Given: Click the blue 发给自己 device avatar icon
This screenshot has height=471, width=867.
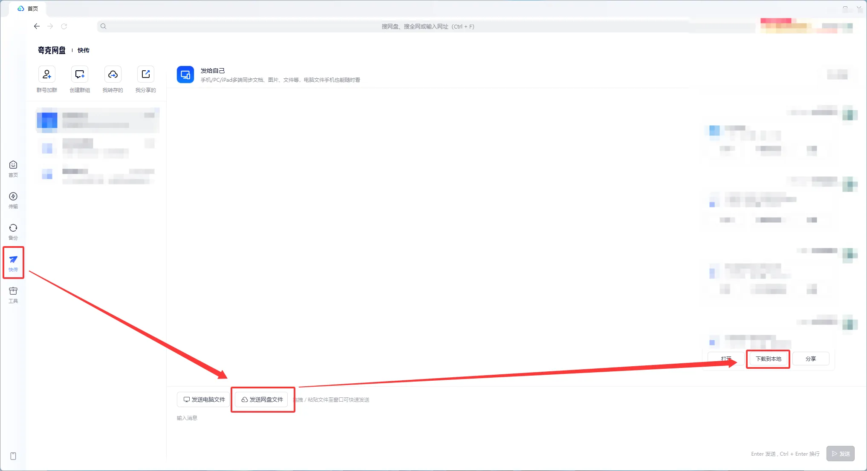Looking at the screenshot, I should [x=185, y=75].
